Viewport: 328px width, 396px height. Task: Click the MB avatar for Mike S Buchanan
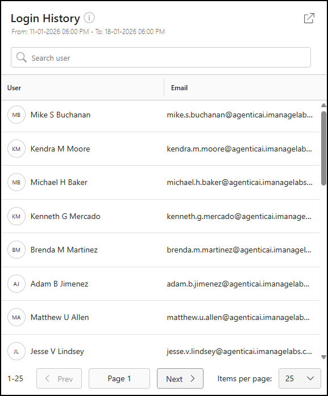16,115
